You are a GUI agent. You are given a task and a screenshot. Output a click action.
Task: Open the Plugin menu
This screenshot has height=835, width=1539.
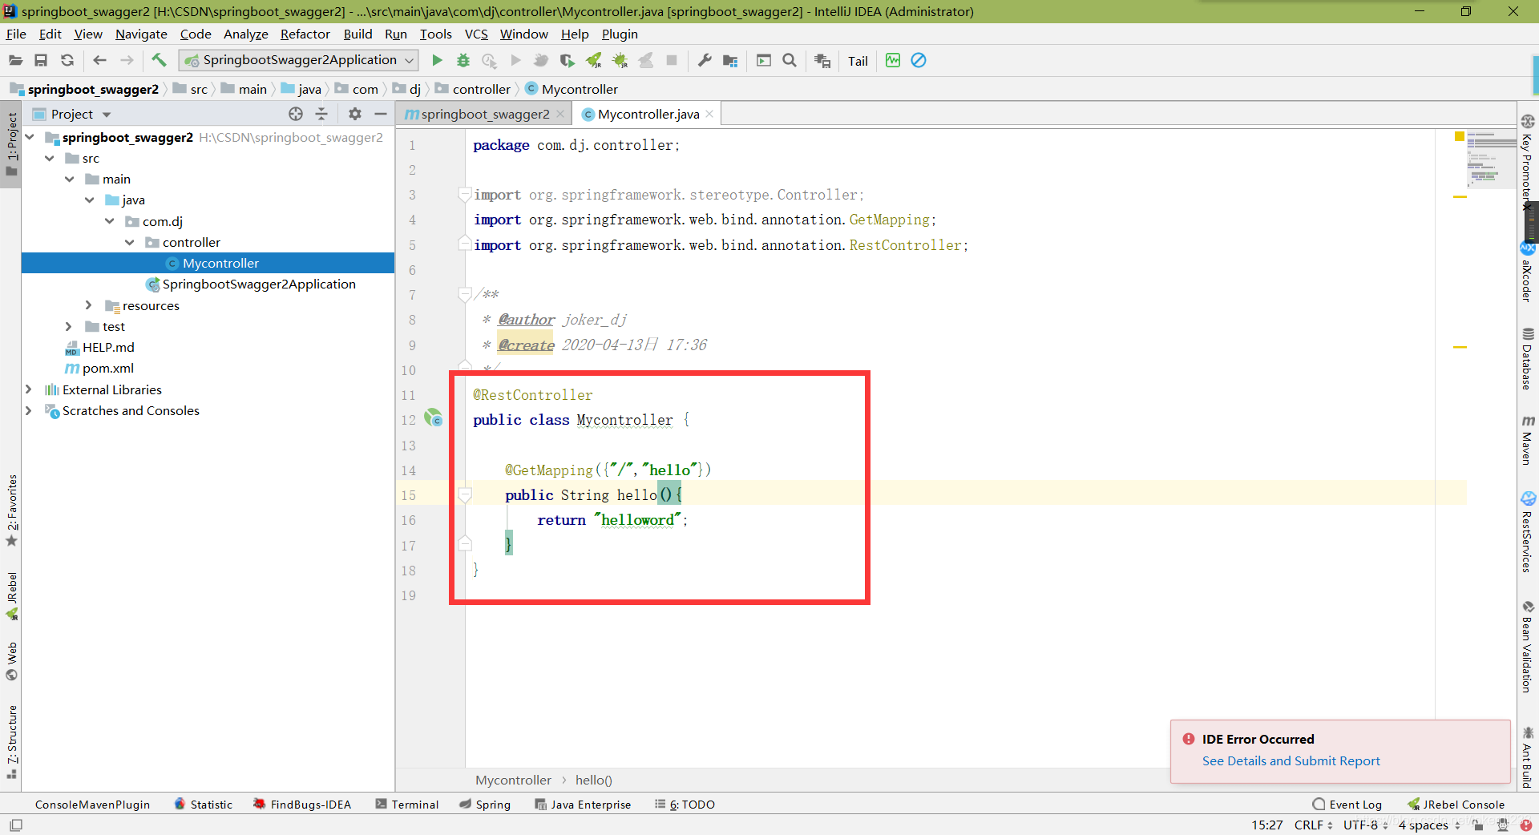(x=620, y=34)
